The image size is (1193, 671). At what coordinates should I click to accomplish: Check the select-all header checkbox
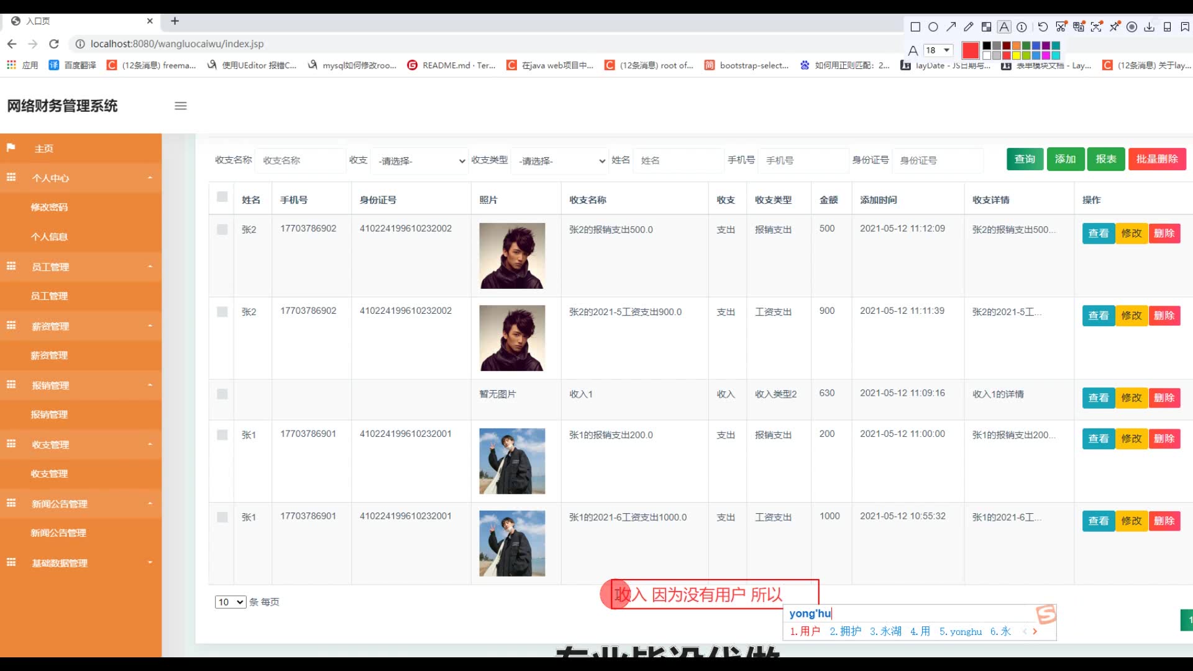(222, 197)
